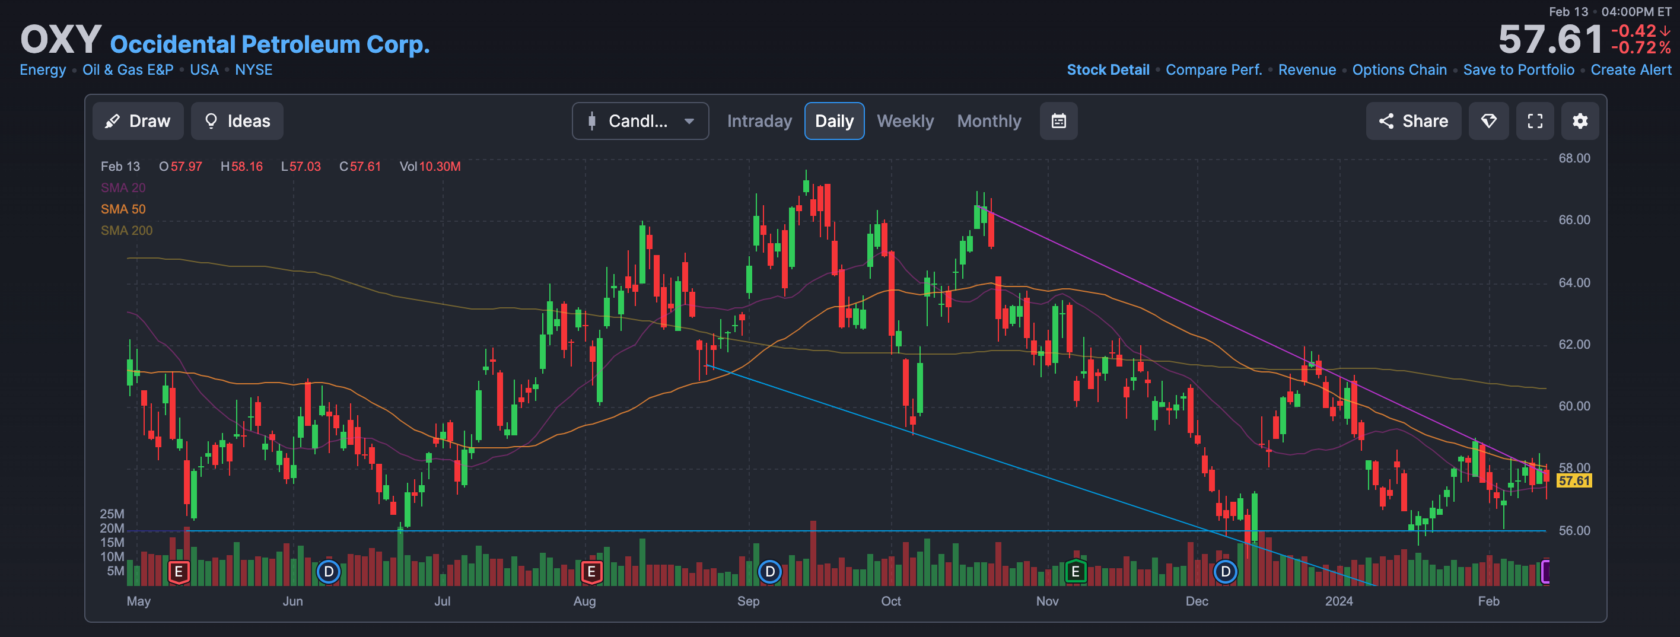This screenshot has width=1680, height=637.
Task: Open the Revenue link
Action: click(1306, 70)
